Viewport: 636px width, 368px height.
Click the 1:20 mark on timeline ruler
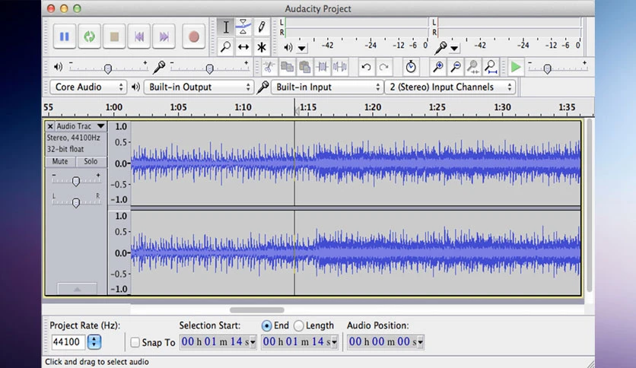point(373,107)
